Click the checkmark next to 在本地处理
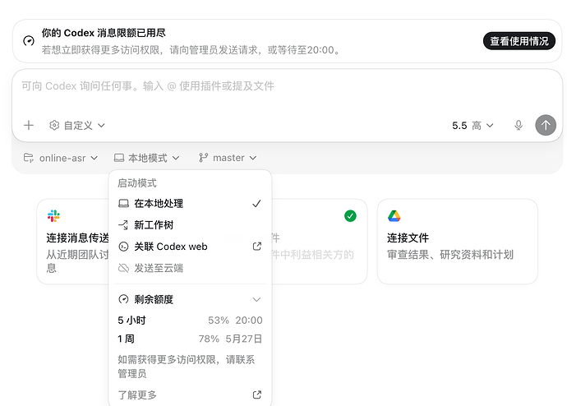Image resolution: width=567 pixels, height=406 pixels. pos(256,204)
